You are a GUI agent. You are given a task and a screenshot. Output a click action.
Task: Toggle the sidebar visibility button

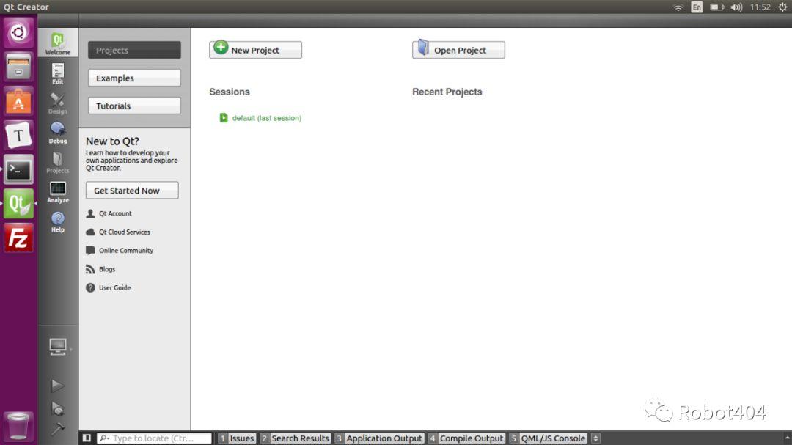click(x=87, y=438)
